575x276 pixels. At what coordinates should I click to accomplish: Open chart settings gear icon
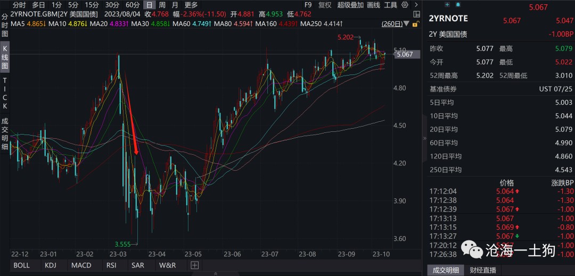tap(405, 5)
